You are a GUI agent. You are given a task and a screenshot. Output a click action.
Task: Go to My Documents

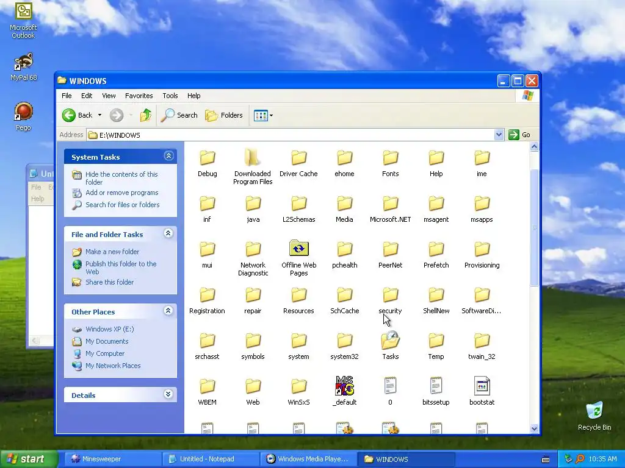[107, 341]
